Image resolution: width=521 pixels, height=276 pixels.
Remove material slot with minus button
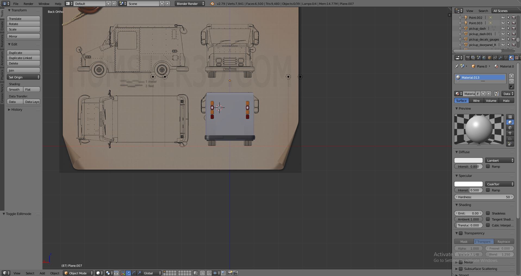(x=511, y=81)
